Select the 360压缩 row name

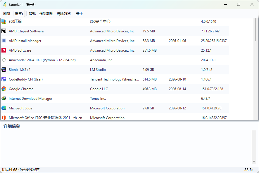15,21
